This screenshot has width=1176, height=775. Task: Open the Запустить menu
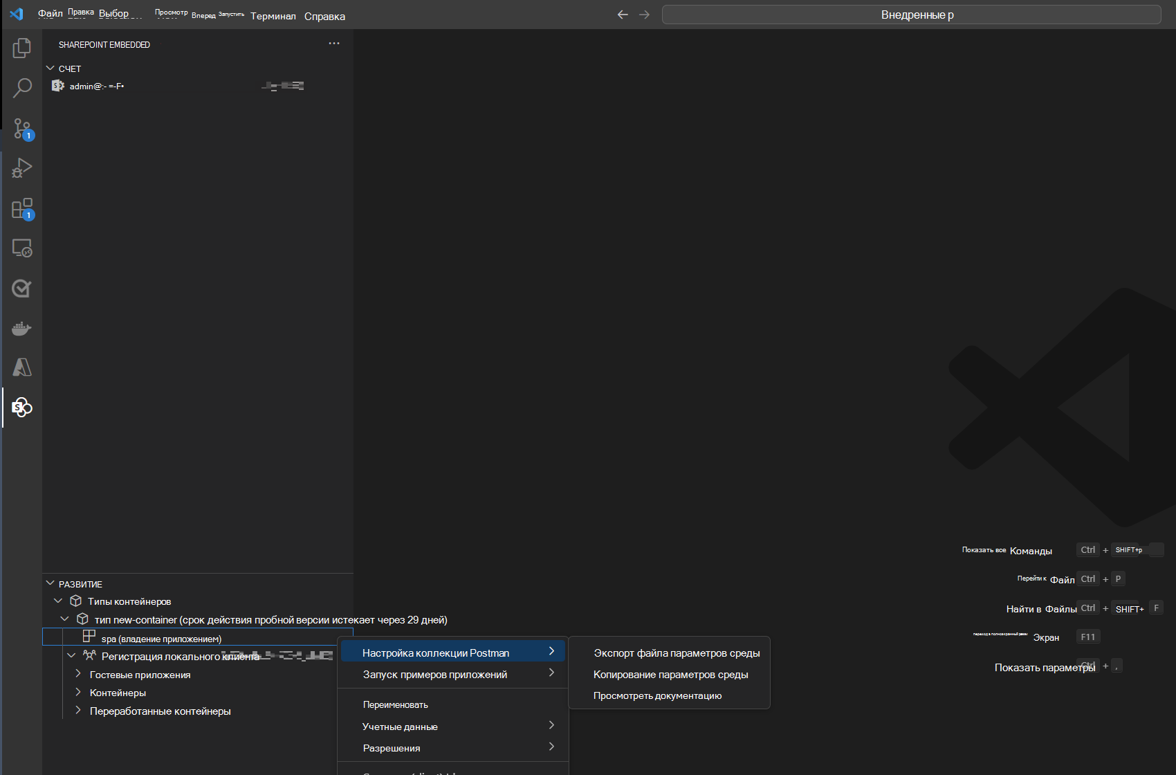(231, 14)
